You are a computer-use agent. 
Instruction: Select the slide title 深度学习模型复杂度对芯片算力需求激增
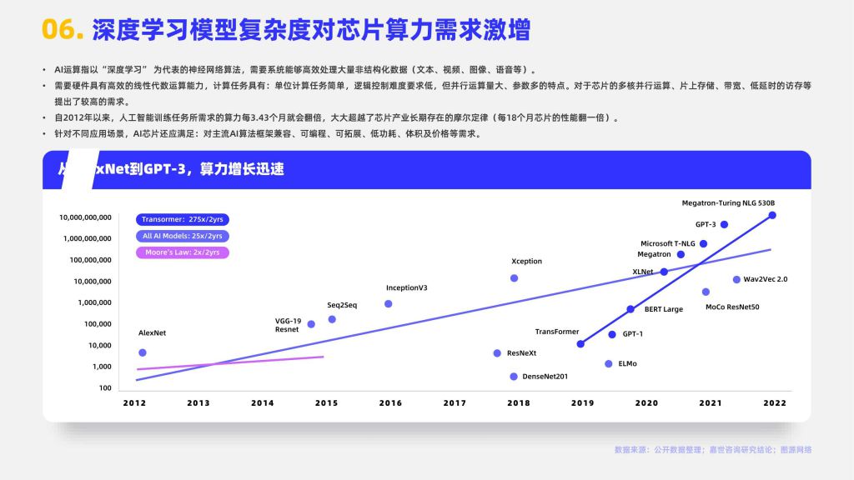[311, 29]
